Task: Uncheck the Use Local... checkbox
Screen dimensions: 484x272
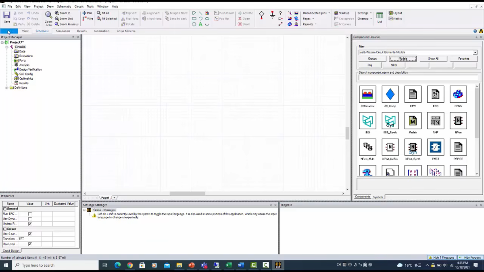Action: [30, 244]
